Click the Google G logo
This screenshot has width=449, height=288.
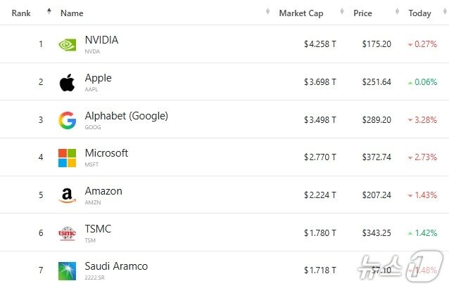click(67, 120)
